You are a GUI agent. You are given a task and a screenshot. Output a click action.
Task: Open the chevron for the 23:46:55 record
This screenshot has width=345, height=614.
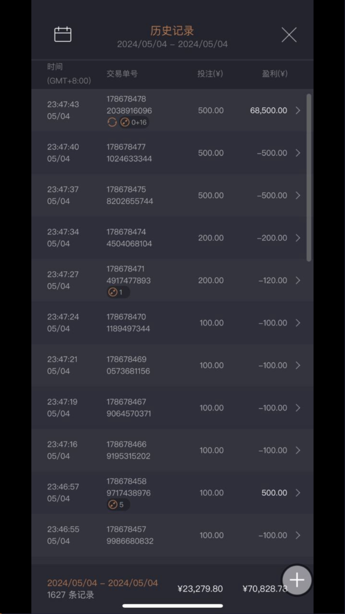click(x=298, y=535)
